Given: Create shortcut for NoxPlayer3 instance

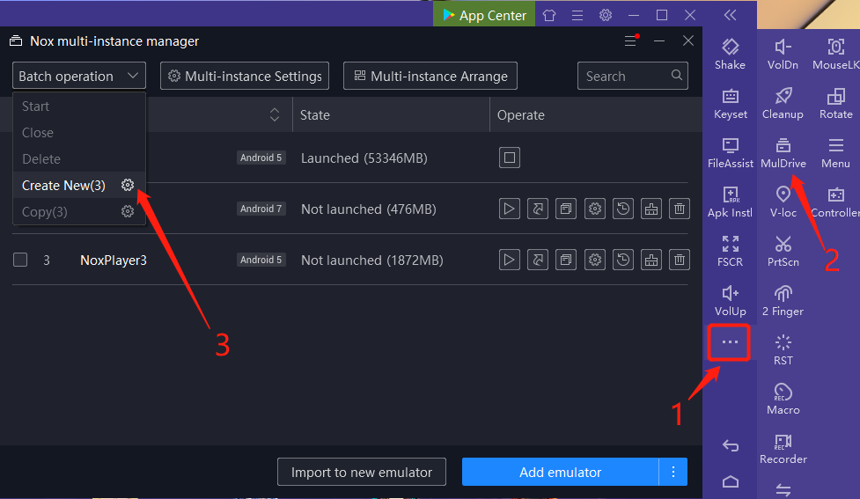Looking at the screenshot, I should coord(538,260).
